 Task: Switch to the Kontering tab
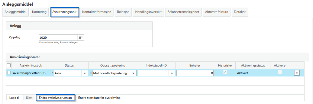pyautogui.click(x=39, y=12)
